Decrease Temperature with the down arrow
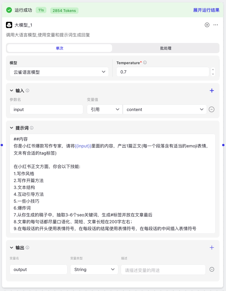 (213, 74)
